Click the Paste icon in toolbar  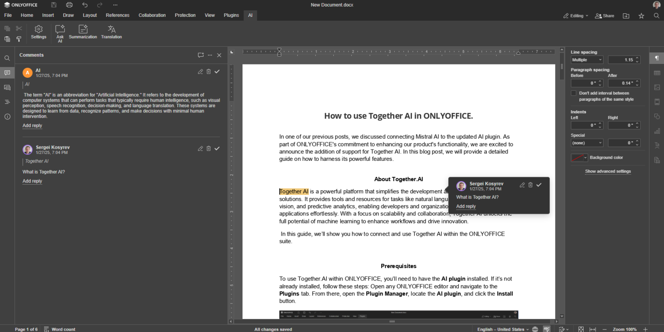tap(7, 39)
